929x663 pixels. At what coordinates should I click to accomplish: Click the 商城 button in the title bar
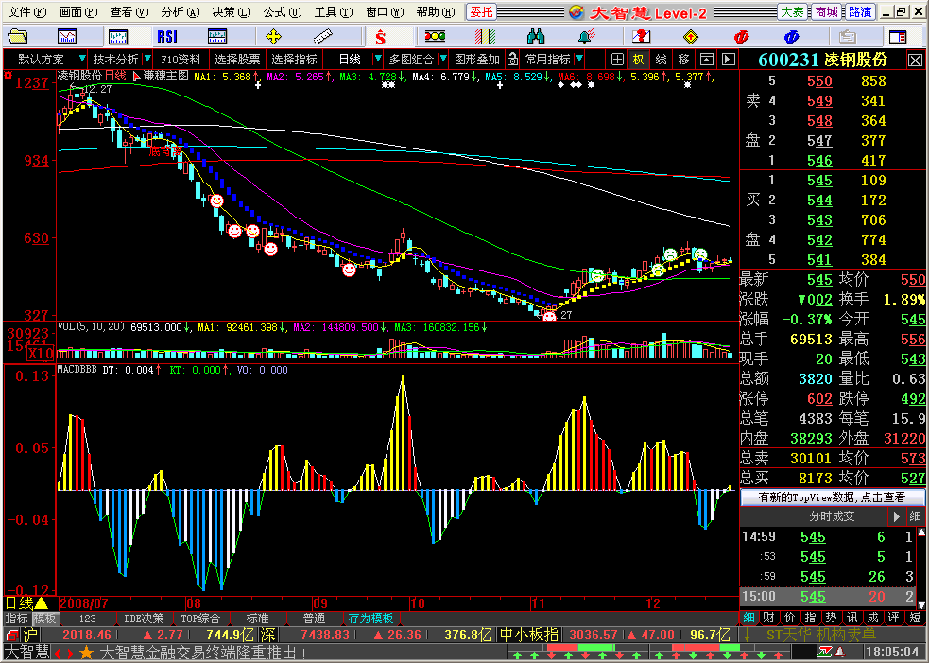coord(826,12)
